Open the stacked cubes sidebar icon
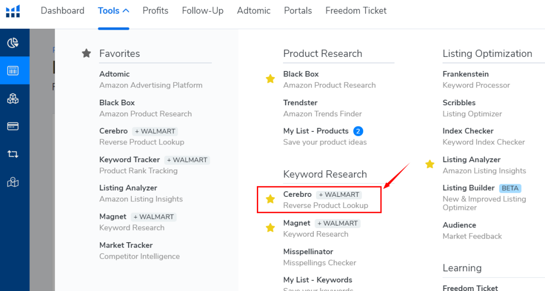The width and height of the screenshot is (545, 291). (13, 99)
